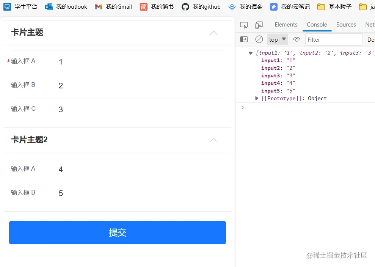The height and width of the screenshot is (267, 375).
Task: Open the top execution context dropdown
Action: (277, 39)
